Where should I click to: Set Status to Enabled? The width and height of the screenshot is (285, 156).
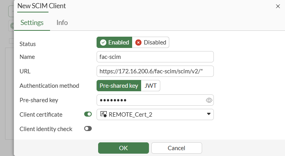(x=115, y=43)
